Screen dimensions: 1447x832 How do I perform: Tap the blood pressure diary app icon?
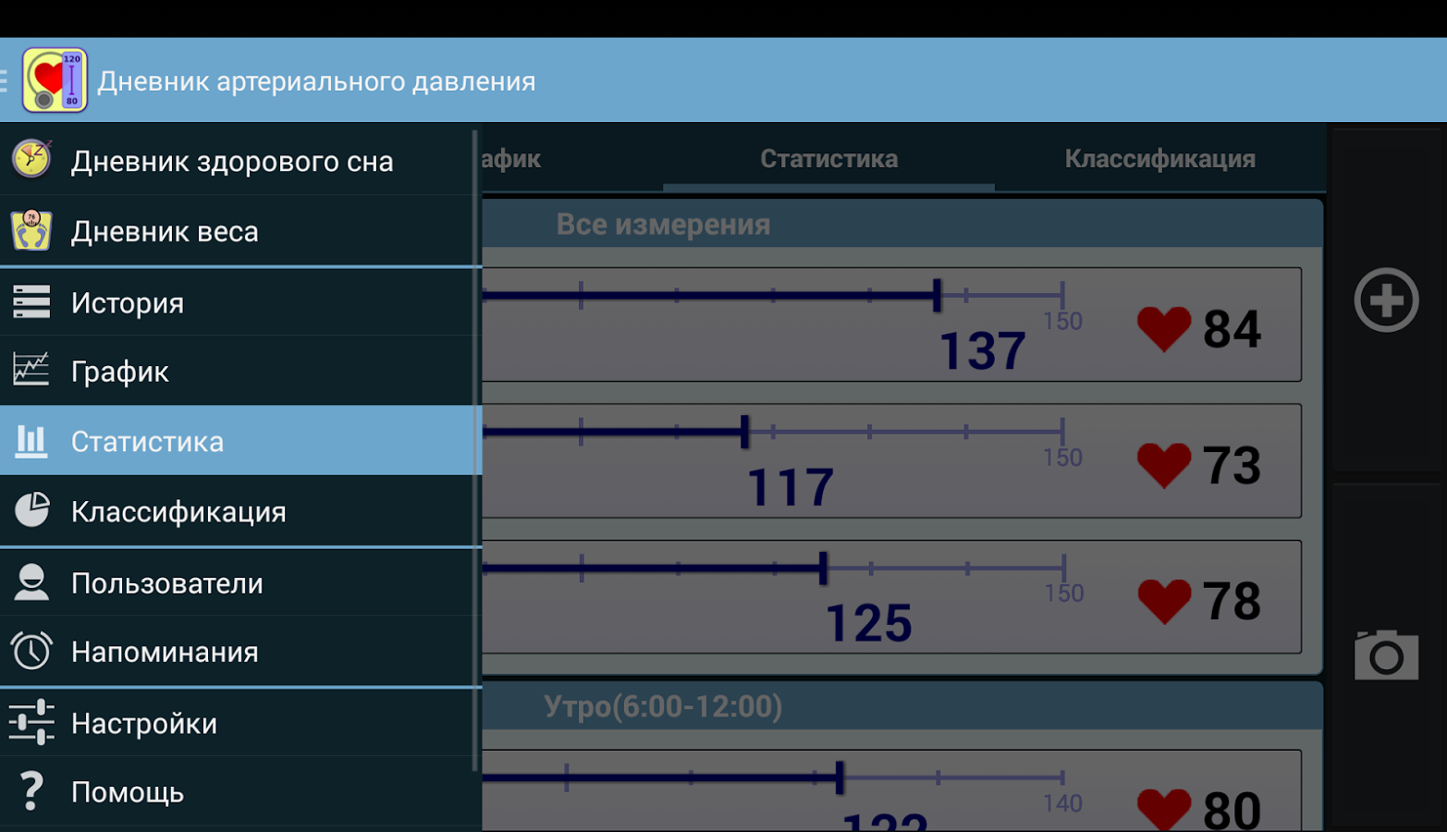pyautogui.click(x=55, y=80)
